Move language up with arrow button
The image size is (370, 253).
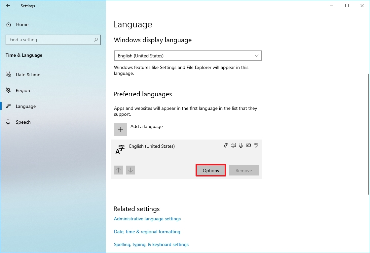(x=119, y=170)
